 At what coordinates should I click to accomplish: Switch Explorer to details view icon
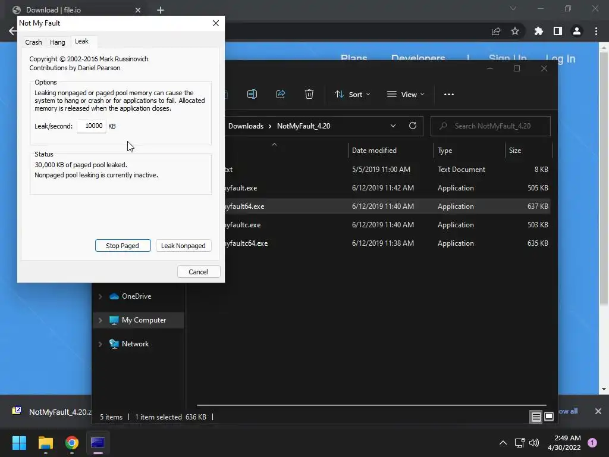coord(536,417)
